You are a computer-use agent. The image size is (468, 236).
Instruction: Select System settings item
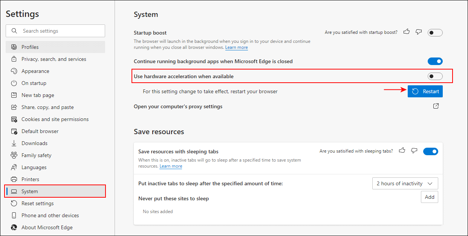click(x=55, y=191)
